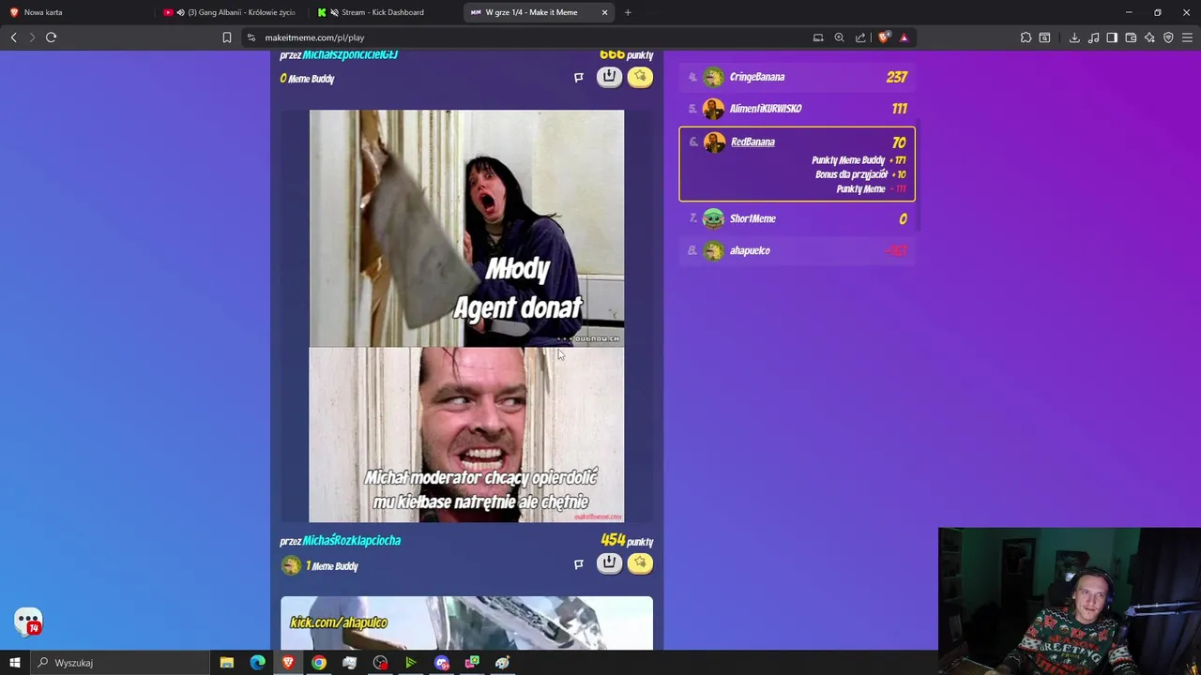Open Microsoft Edge from the taskbar
Image resolution: width=1201 pixels, height=675 pixels.
tap(257, 663)
